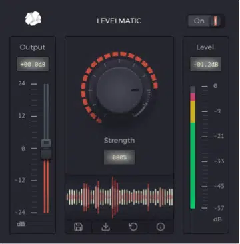This screenshot has height=244, width=240.
Task: Click the reset circular arrow icon
Action: [133, 227]
